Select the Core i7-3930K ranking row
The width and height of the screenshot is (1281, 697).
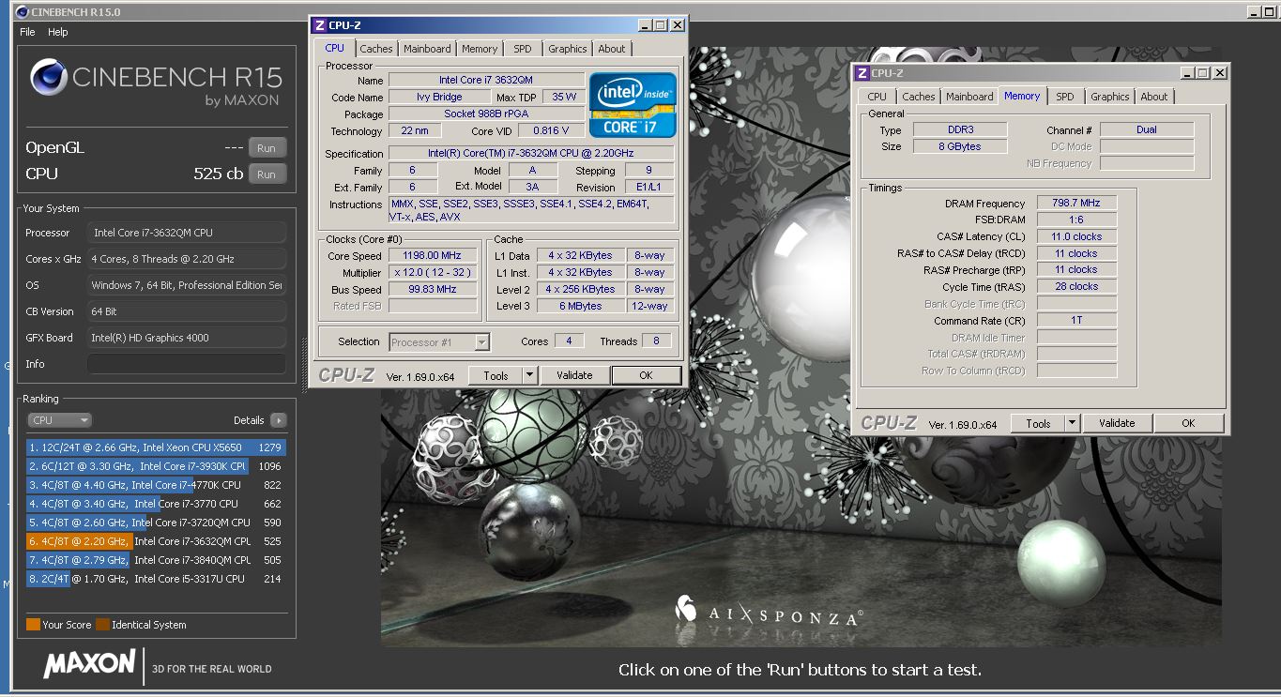click(x=156, y=466)
